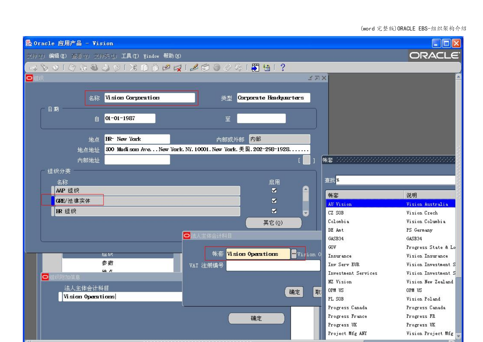The image size is (483, 342).
Task: Click the Close Form toolbar icon
Action: pyautogui.click(x=117, y=68)
